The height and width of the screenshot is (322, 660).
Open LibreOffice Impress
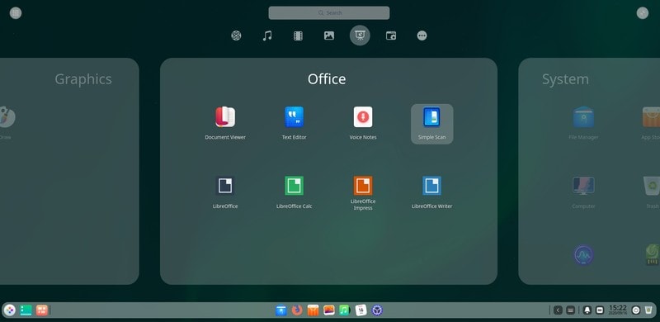tap(363, 193)
